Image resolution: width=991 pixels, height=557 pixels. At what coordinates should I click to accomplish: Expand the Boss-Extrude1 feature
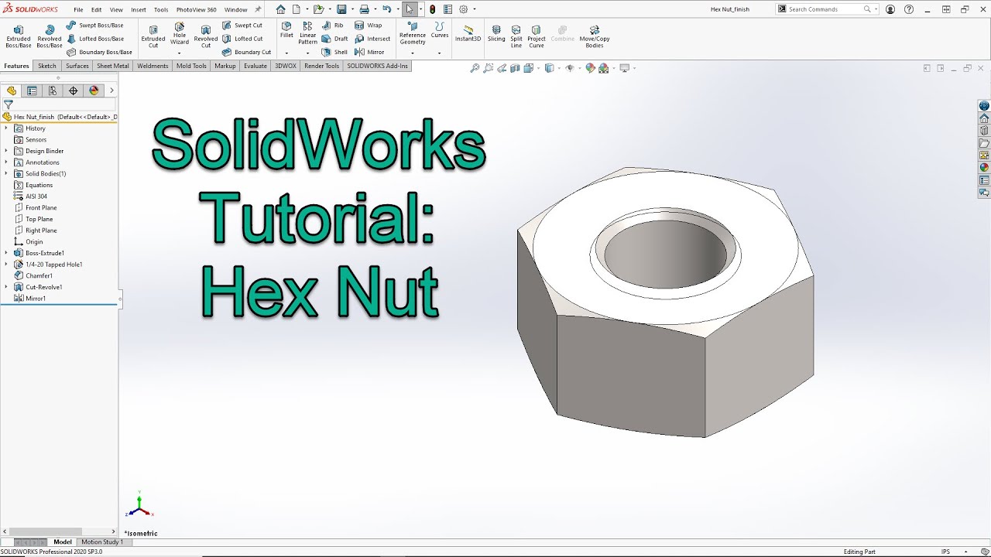6,253
